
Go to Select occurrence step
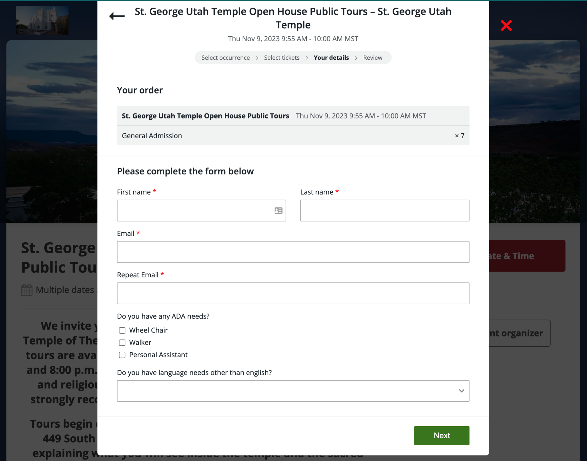[226, 58]
